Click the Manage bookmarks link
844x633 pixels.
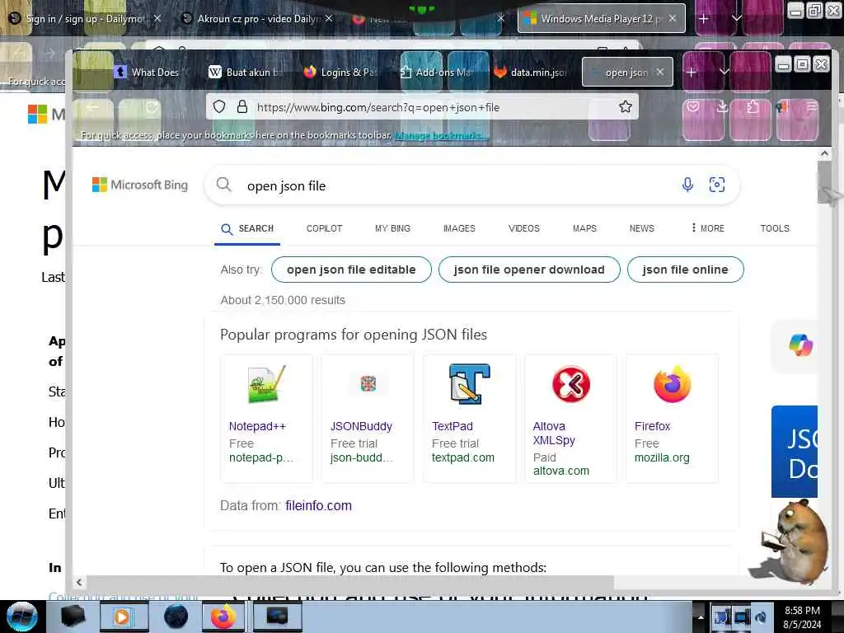pyautogui.click(x=441, y=135)
